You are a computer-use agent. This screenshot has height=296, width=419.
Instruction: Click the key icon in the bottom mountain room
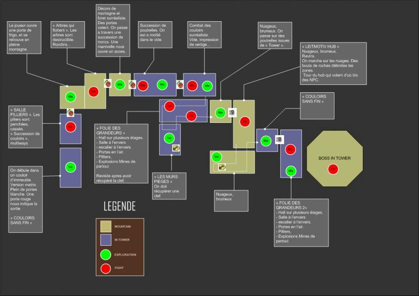(222, 167)
